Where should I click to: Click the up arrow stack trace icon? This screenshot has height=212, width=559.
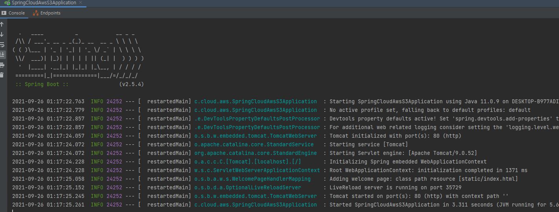coord(2,24)
